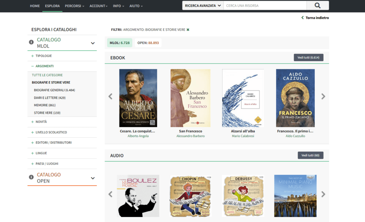Viewport: 365px width, 222px height.
Task: Expand the Editori / Distributori filter
Action: pos(53,142)
